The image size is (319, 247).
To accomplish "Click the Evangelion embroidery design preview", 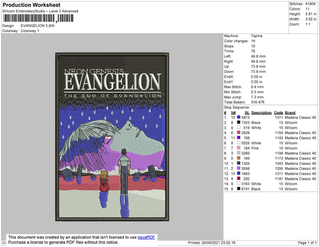I will 112,137.
